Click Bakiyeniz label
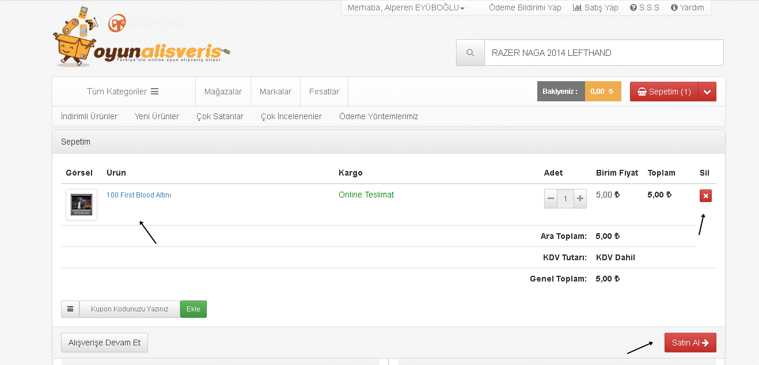This screenshot has height=365, width=759. (x=560, y=92)
